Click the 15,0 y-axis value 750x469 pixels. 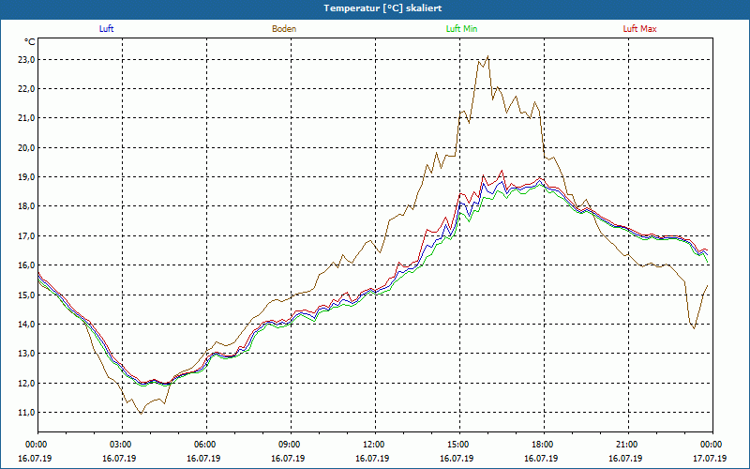[26, 295]
